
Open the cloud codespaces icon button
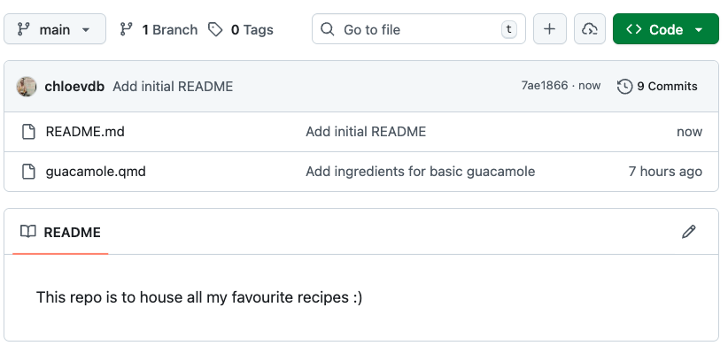click(589, 29)
